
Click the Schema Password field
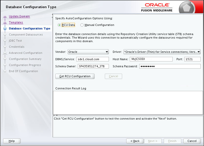[170, 66]
